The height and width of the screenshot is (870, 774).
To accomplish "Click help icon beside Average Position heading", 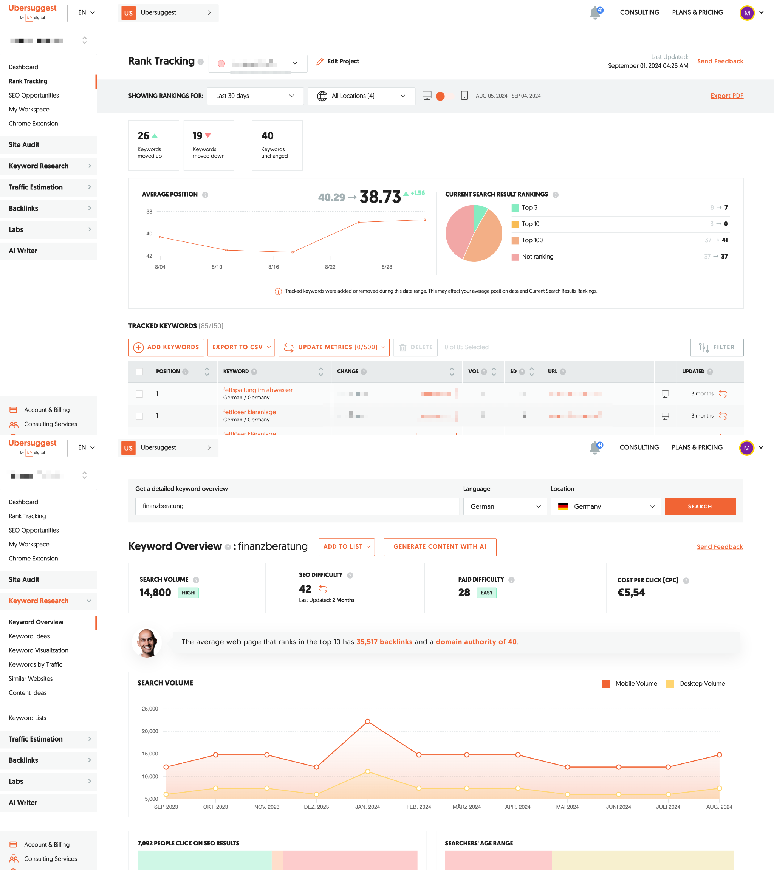I will [205, 195].
